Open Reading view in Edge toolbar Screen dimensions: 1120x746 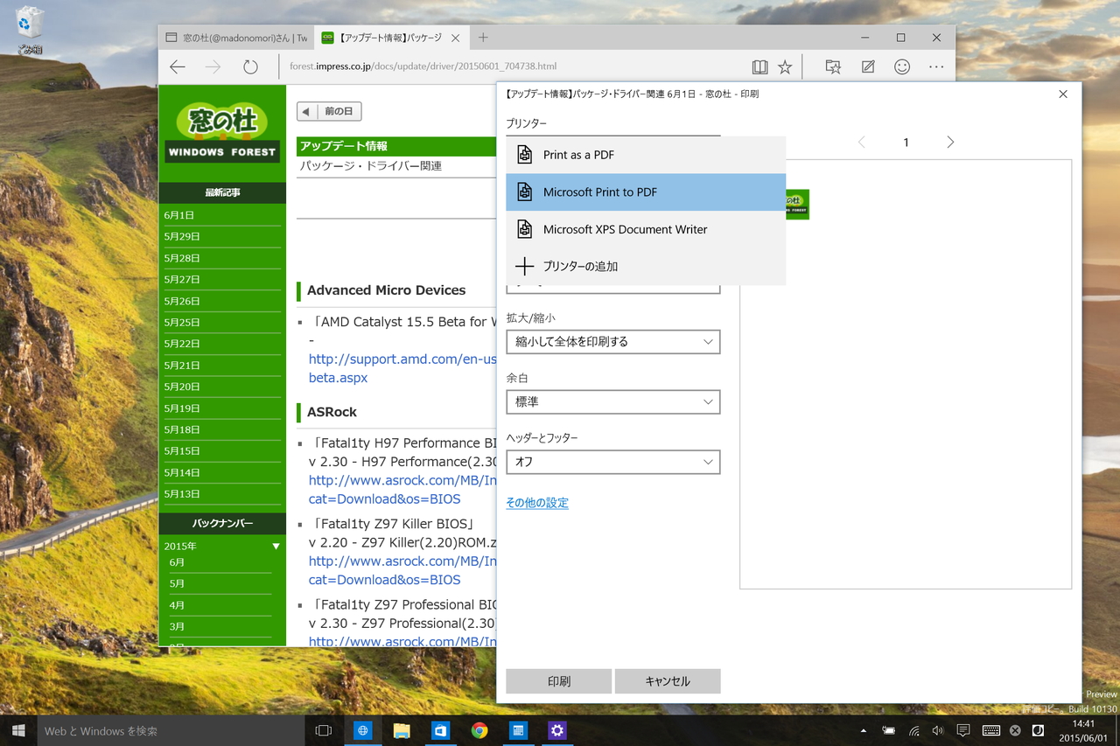(x=759, y=66)
